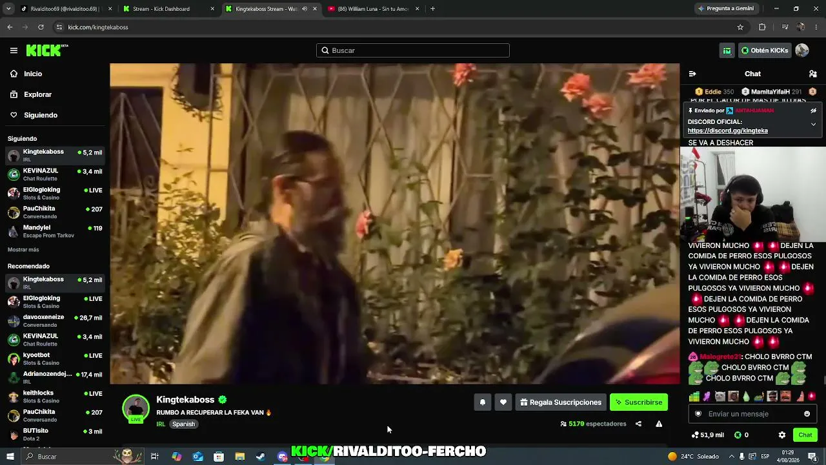Viewport: 826px width, 465px height.
Task: Open the Windows notification center
Action: tap(812, 457)
